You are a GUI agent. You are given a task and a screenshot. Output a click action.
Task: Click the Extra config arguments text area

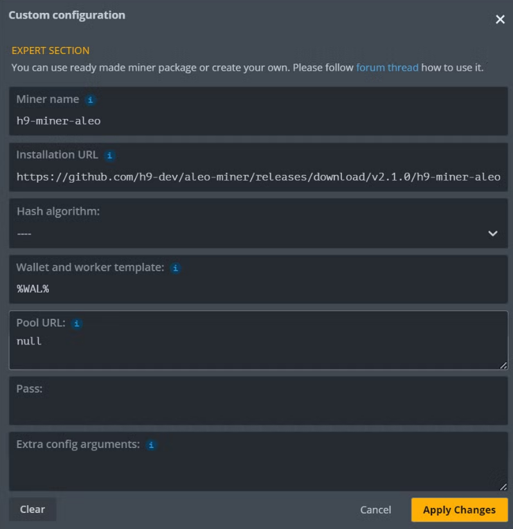coord(258,469)
